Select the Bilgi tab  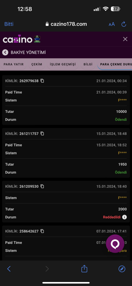(88, 64)
